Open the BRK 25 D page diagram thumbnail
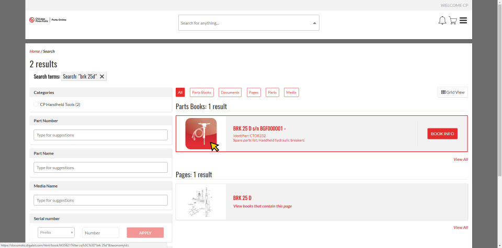Viewport: 502px width, 248px height. 201,202
